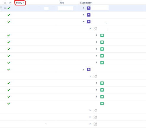
Task: Click the double-arrow icon in the header
Action: coord(10,3)
